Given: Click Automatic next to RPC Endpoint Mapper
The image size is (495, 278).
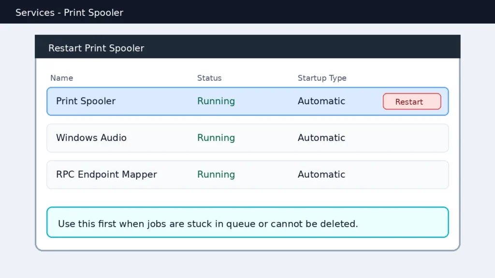Looking at the screenshot, I should tap(321, 174).
